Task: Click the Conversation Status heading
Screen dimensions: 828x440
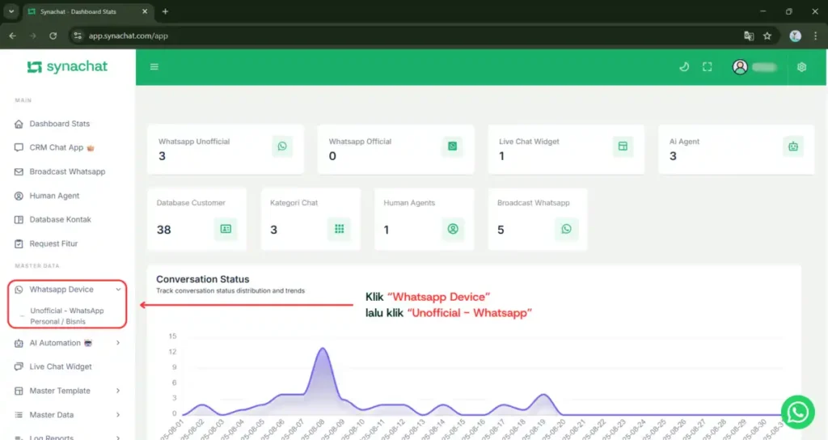Action: coord(203,279)
